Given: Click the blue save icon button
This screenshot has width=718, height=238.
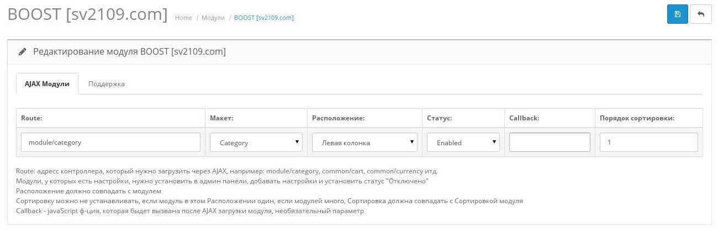Looking at the screenshot, I should [x=677, y=14].
